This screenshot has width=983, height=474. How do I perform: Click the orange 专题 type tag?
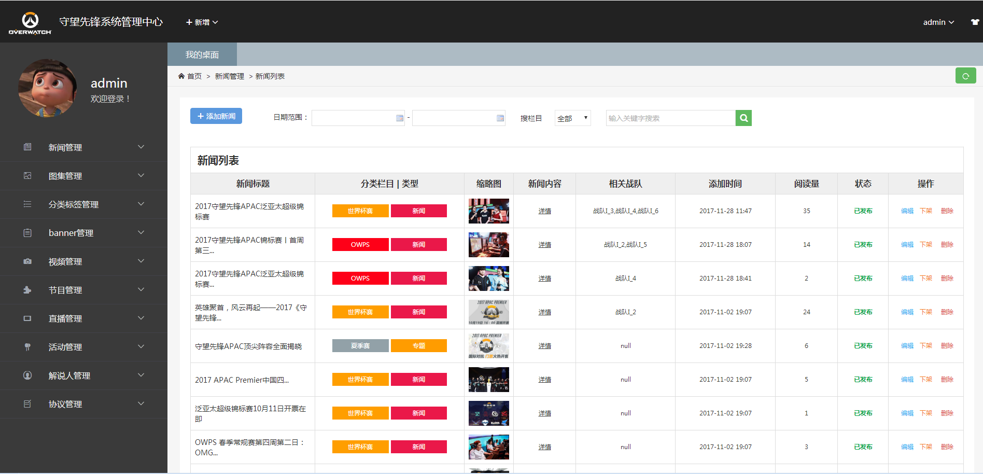pyautogui.click(x=419, y=346)
